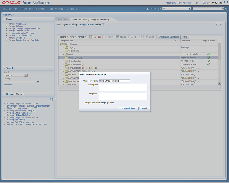Click the Done button
The image size is (229, 183).
[219, 25]
